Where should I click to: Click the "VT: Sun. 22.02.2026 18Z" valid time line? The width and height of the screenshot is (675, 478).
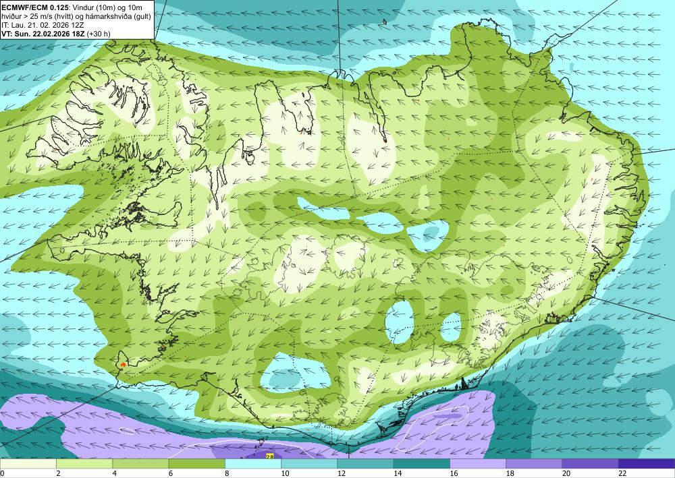click(x=43, y=34)
